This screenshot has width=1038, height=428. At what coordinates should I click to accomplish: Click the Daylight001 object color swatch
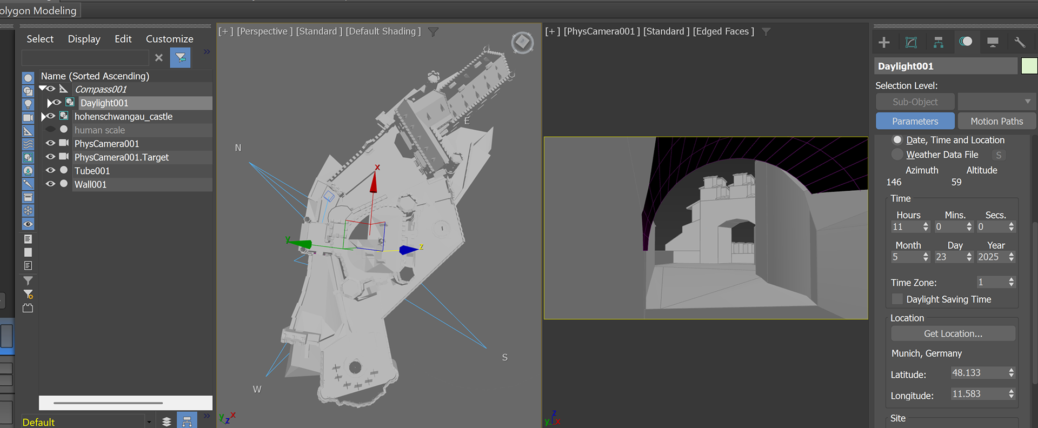click(x=1029, y=66)
